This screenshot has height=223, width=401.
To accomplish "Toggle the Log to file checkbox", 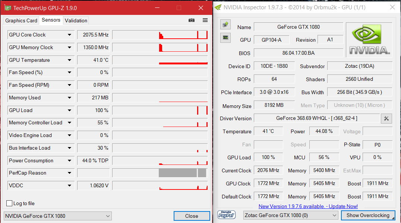I will tap(9, 203).
